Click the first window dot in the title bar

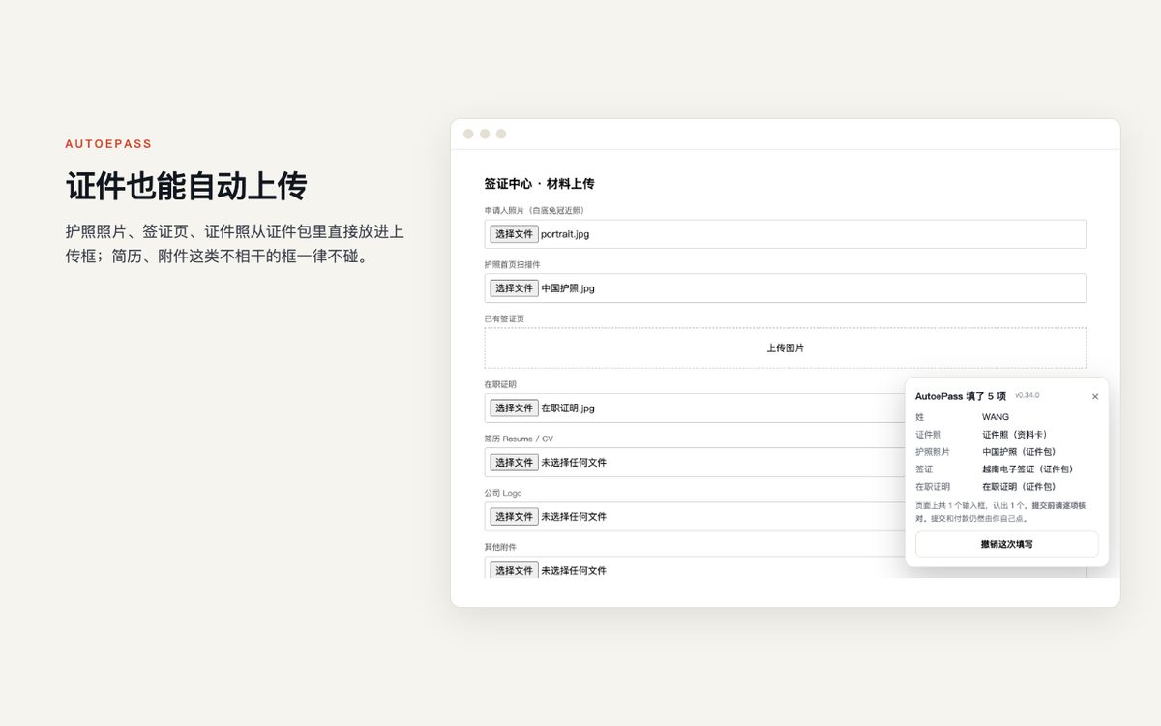tap(468, 134)
